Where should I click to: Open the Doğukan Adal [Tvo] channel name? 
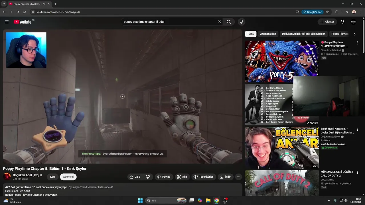(x=26, y=175)
